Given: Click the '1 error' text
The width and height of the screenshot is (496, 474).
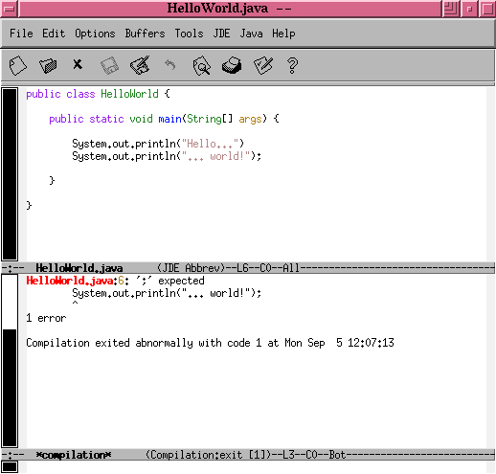Looking at the screenshot, I should [x=46, y=318].
